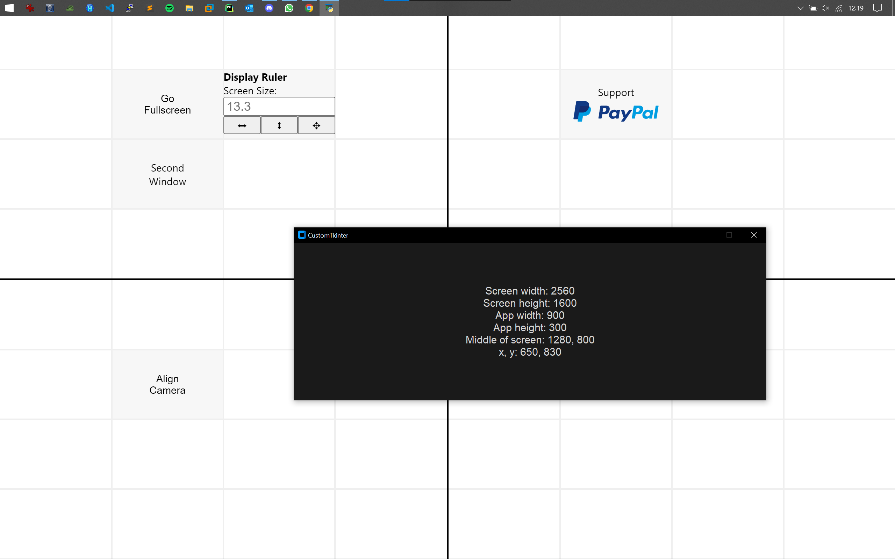Click the Align Camera tile
Image resolution: width=895 pixels, height=559 pixels.
coord(167,385)
